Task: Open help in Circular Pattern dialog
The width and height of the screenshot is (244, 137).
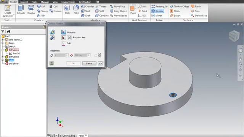Action: (x=52, y=64)
